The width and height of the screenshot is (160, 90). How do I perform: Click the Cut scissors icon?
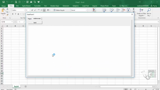7,9
